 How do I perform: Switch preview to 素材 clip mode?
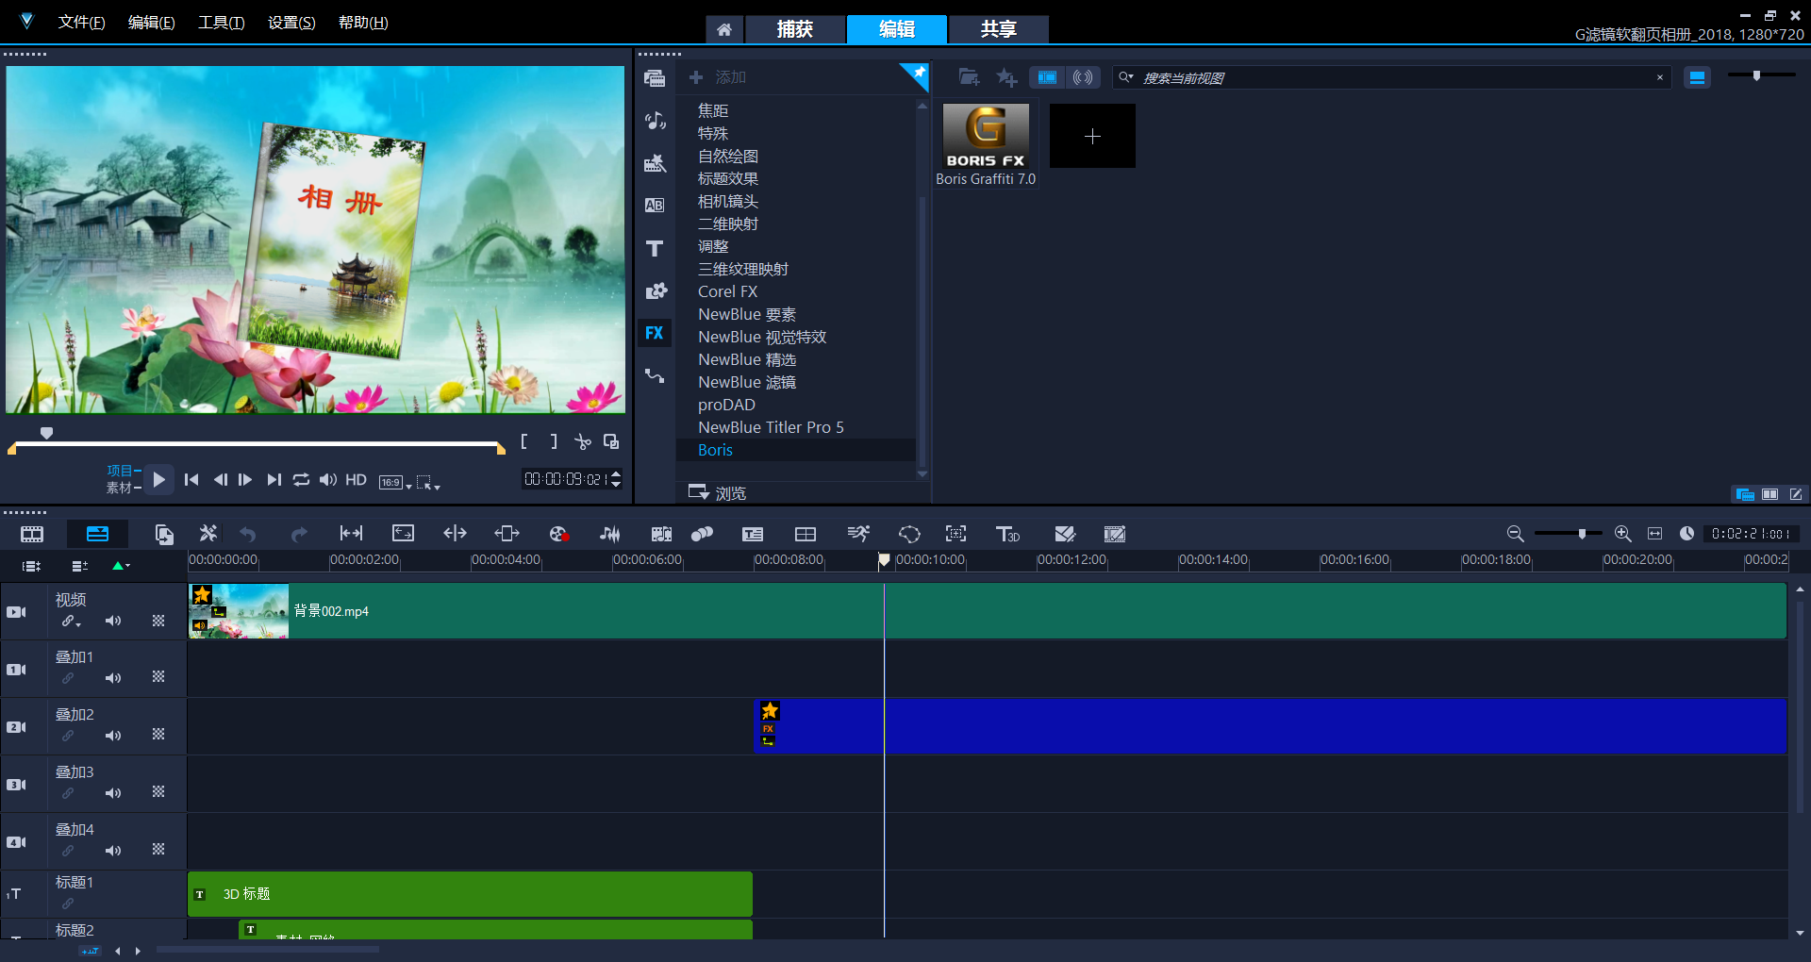119,488
